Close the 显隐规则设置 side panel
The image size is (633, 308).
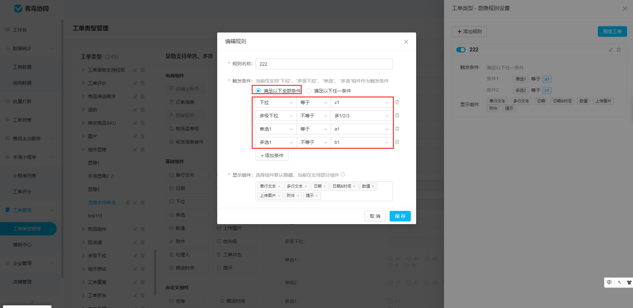(x=625, y=9)
